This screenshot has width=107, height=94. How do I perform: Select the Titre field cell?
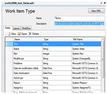[x=28, y=44]
